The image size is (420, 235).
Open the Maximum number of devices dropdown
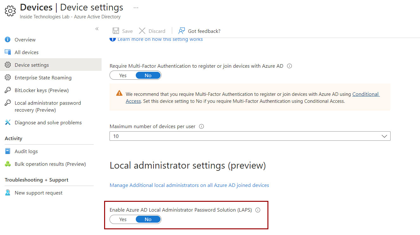click(384, 136)
